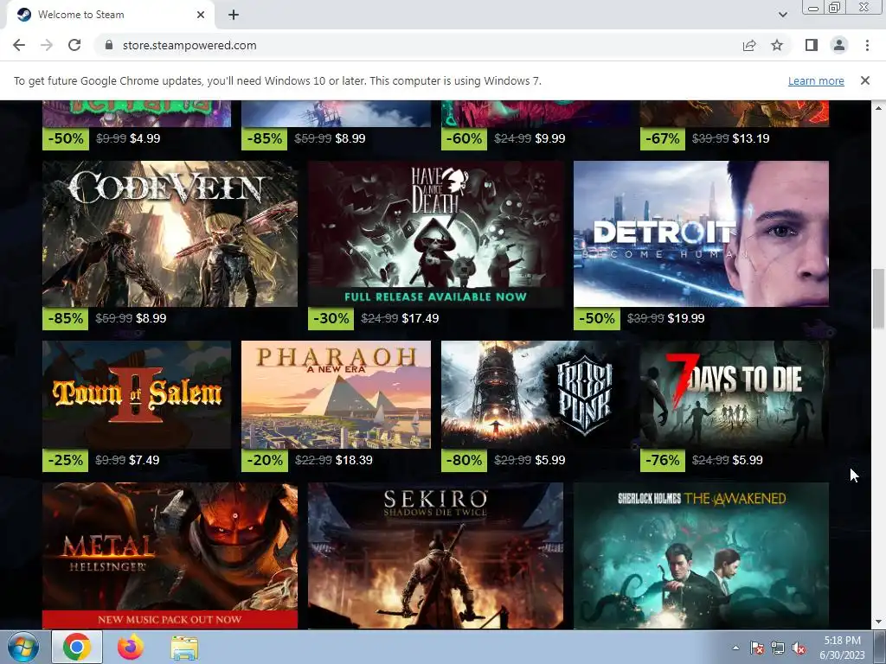The width and height of the screenshot is (886, 664).
Task: Dismiss the Chrome update notification bar
Action: coord(864,80)
